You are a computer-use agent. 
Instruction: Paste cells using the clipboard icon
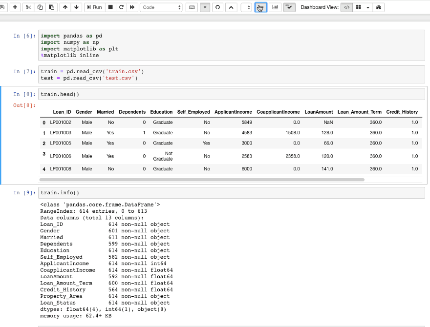click(51, 7)
